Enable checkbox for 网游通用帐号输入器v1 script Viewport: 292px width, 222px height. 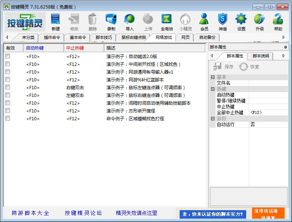click(8, 72)
